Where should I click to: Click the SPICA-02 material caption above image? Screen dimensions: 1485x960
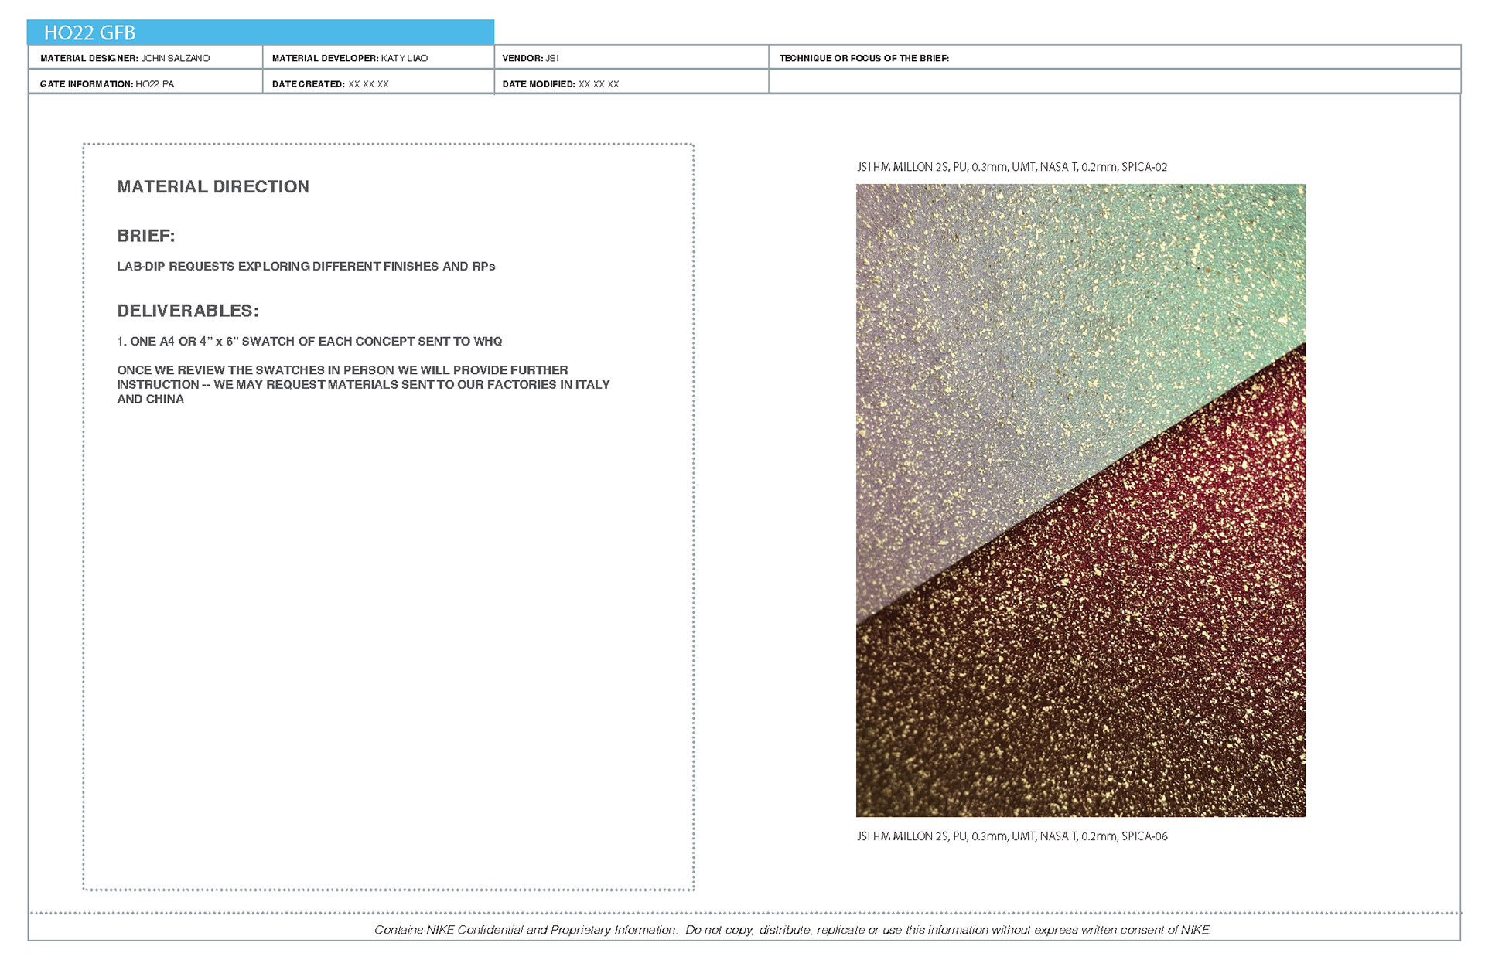[x=1012, y=167]
